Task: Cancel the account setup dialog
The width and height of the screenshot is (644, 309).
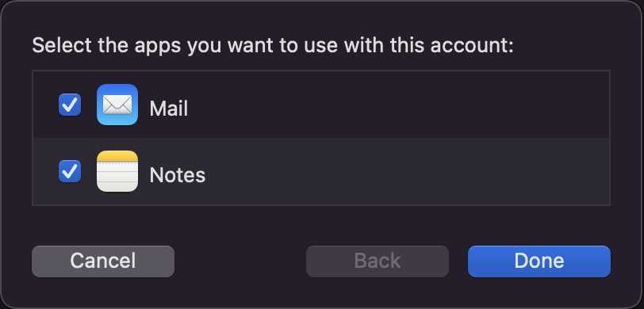Action: [x=103, y=261]
